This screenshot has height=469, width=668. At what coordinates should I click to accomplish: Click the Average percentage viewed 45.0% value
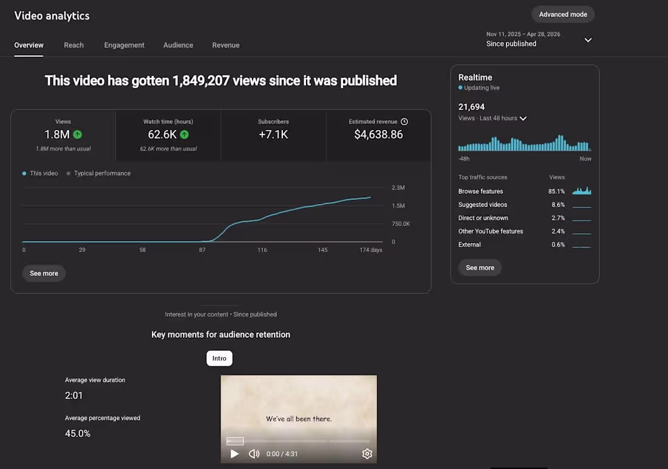(78, 433)
